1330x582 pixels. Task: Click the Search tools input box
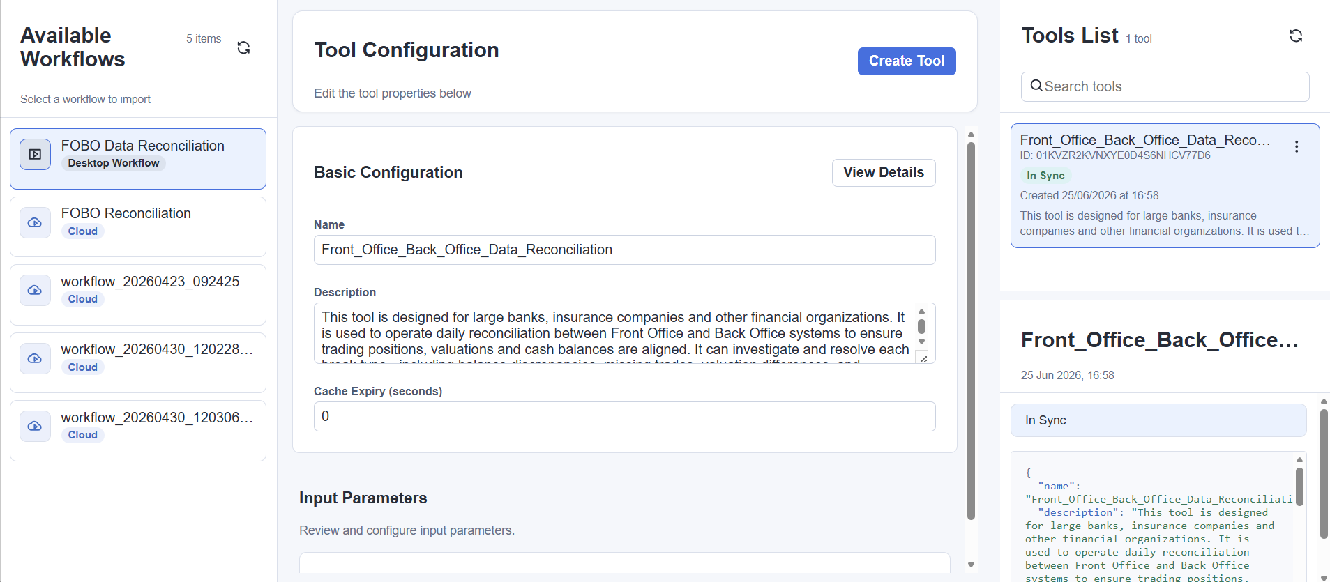(1165, 86)
